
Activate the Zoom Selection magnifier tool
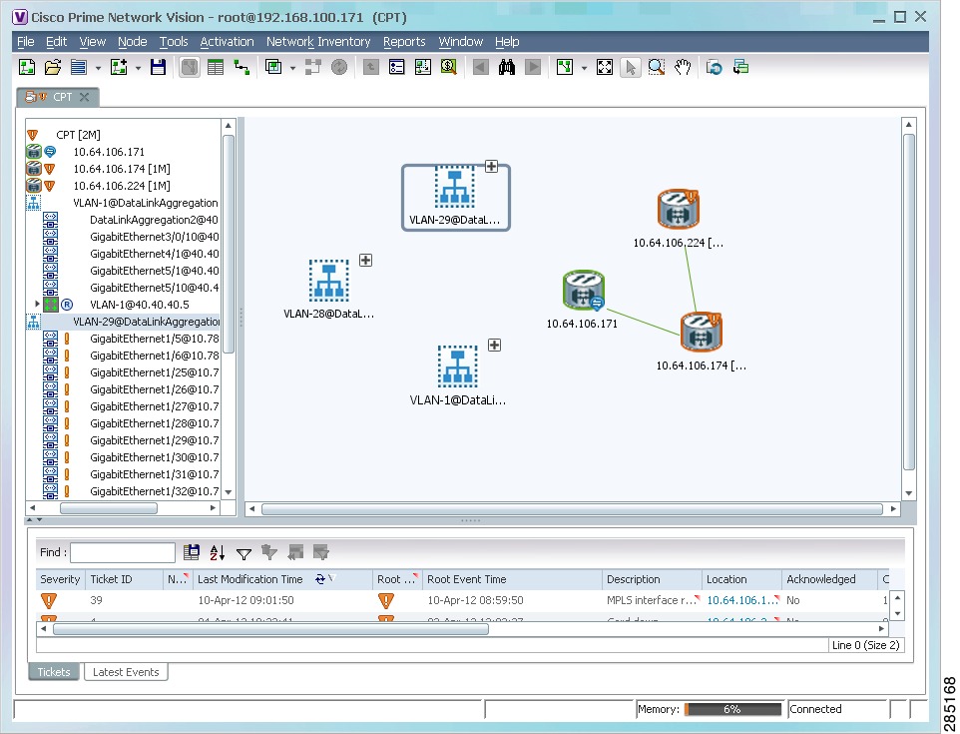657,67
